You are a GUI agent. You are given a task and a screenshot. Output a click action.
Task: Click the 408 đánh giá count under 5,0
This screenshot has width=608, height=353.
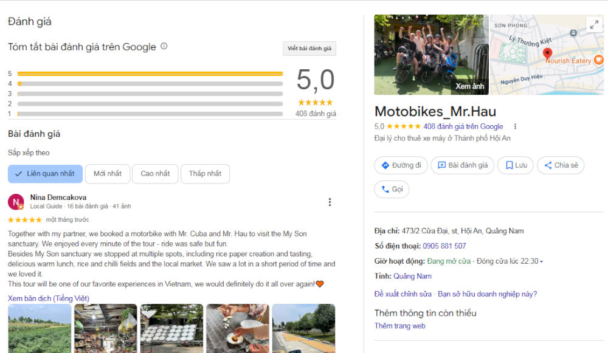click(316, 114)
